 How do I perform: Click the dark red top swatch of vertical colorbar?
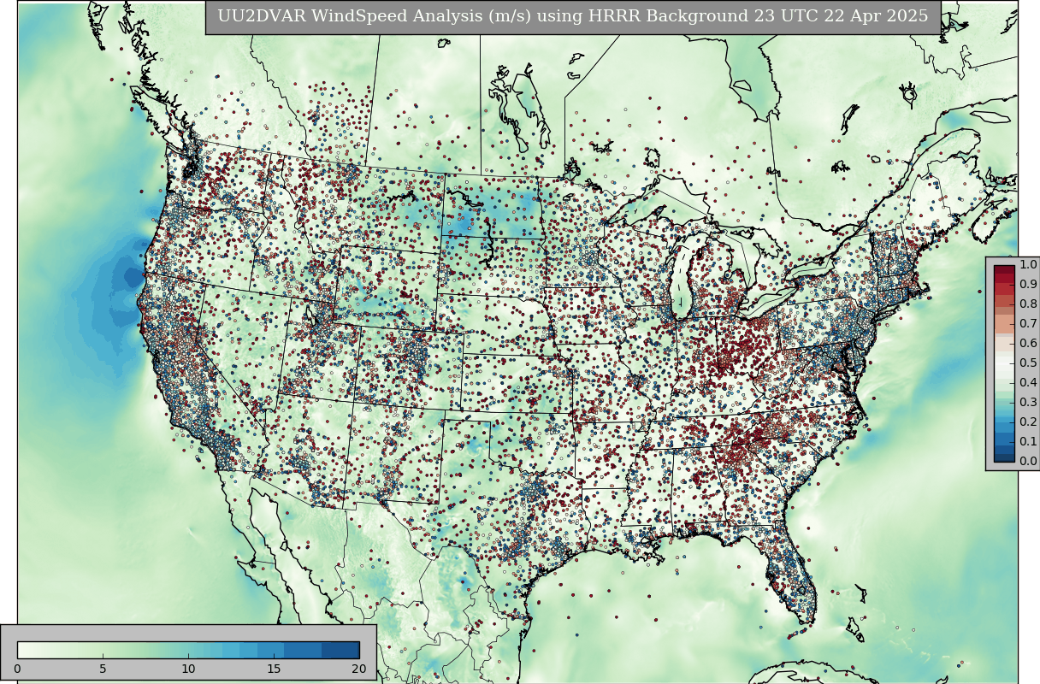1004,270
